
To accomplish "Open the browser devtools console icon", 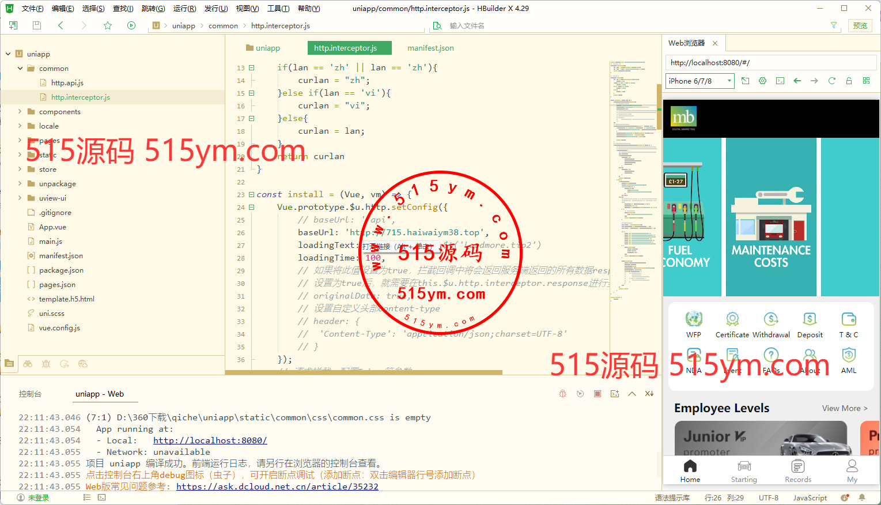I will pos(780,81).
